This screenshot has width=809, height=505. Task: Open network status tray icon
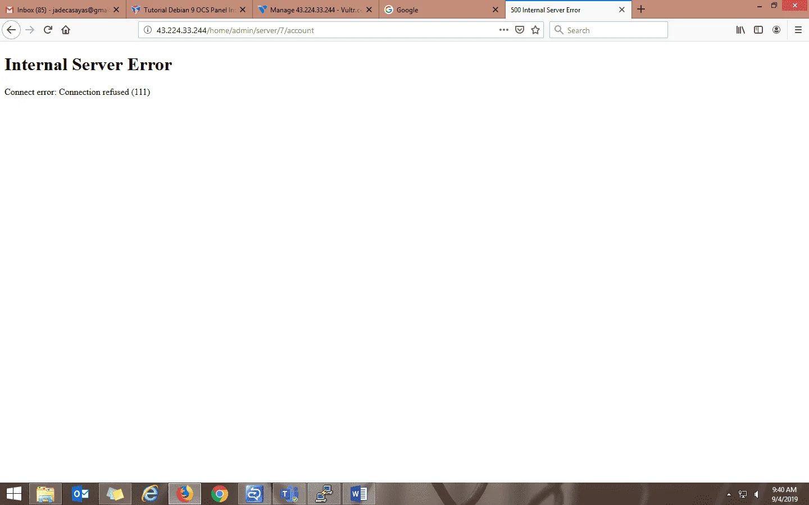[743, 494]
